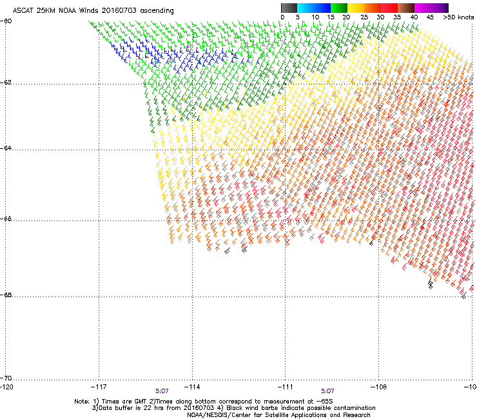Click the latitude label '-70'
The image size is (477, 419).
click(6, 378)
